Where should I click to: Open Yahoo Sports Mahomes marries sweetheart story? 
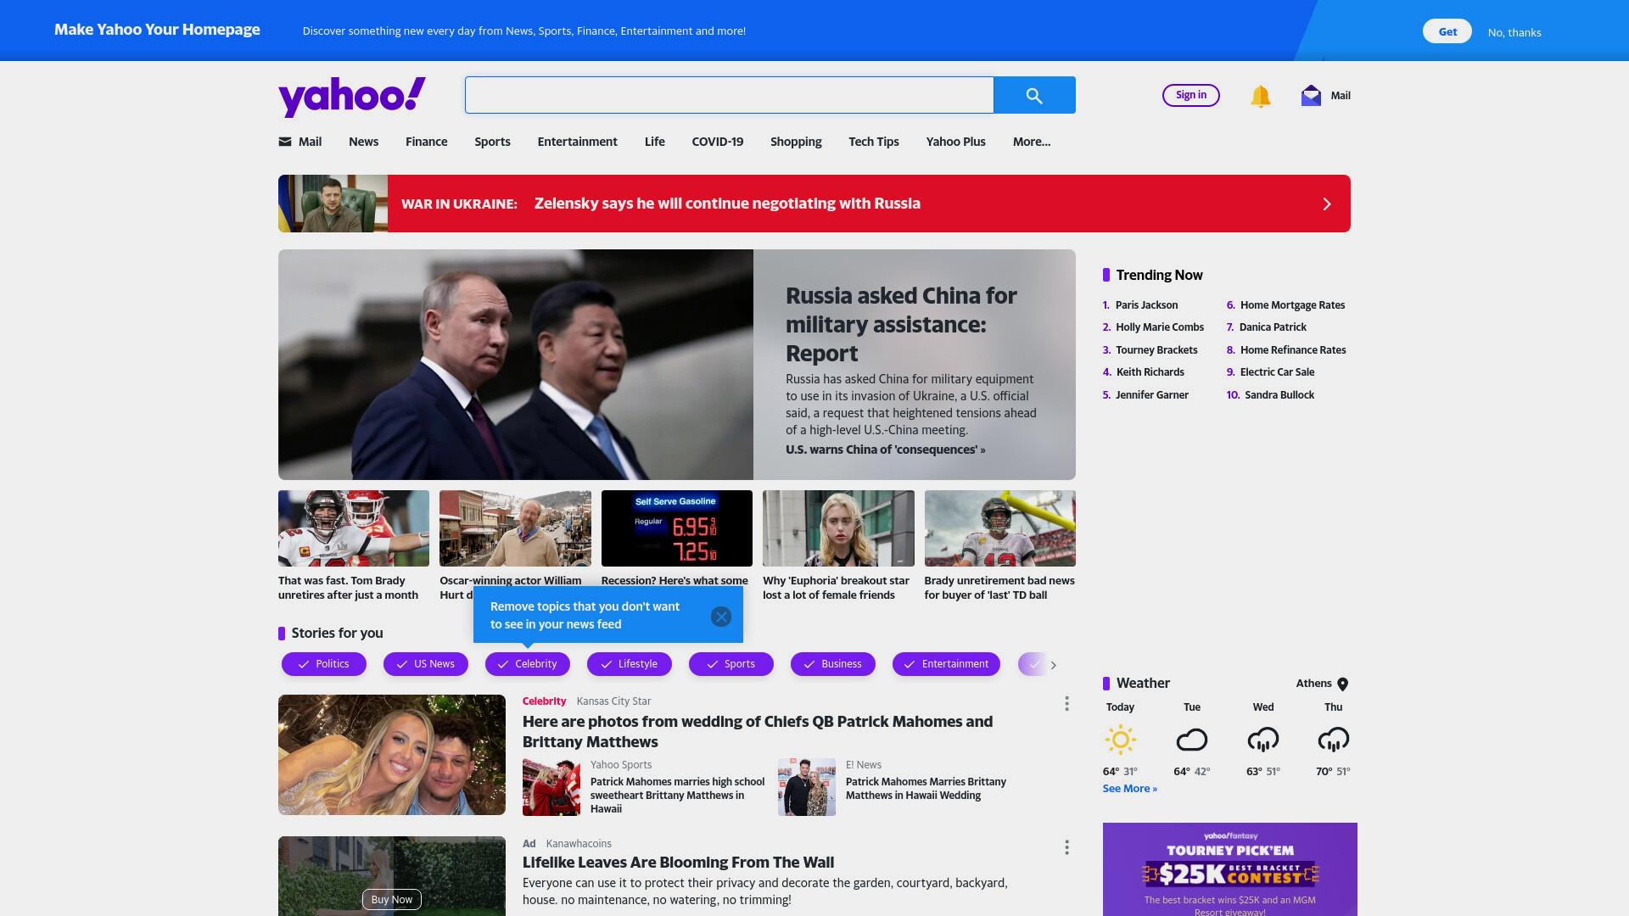[x=677, y=796]
